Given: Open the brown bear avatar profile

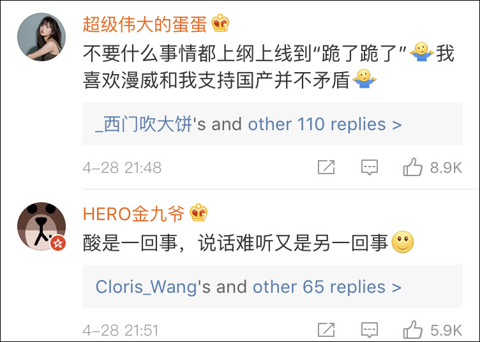Looking at the screenshot, I should [41, 227].
